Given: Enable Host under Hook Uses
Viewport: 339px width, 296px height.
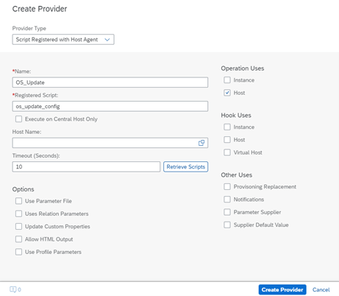Looking at the screenshot, I should point(227,140).
